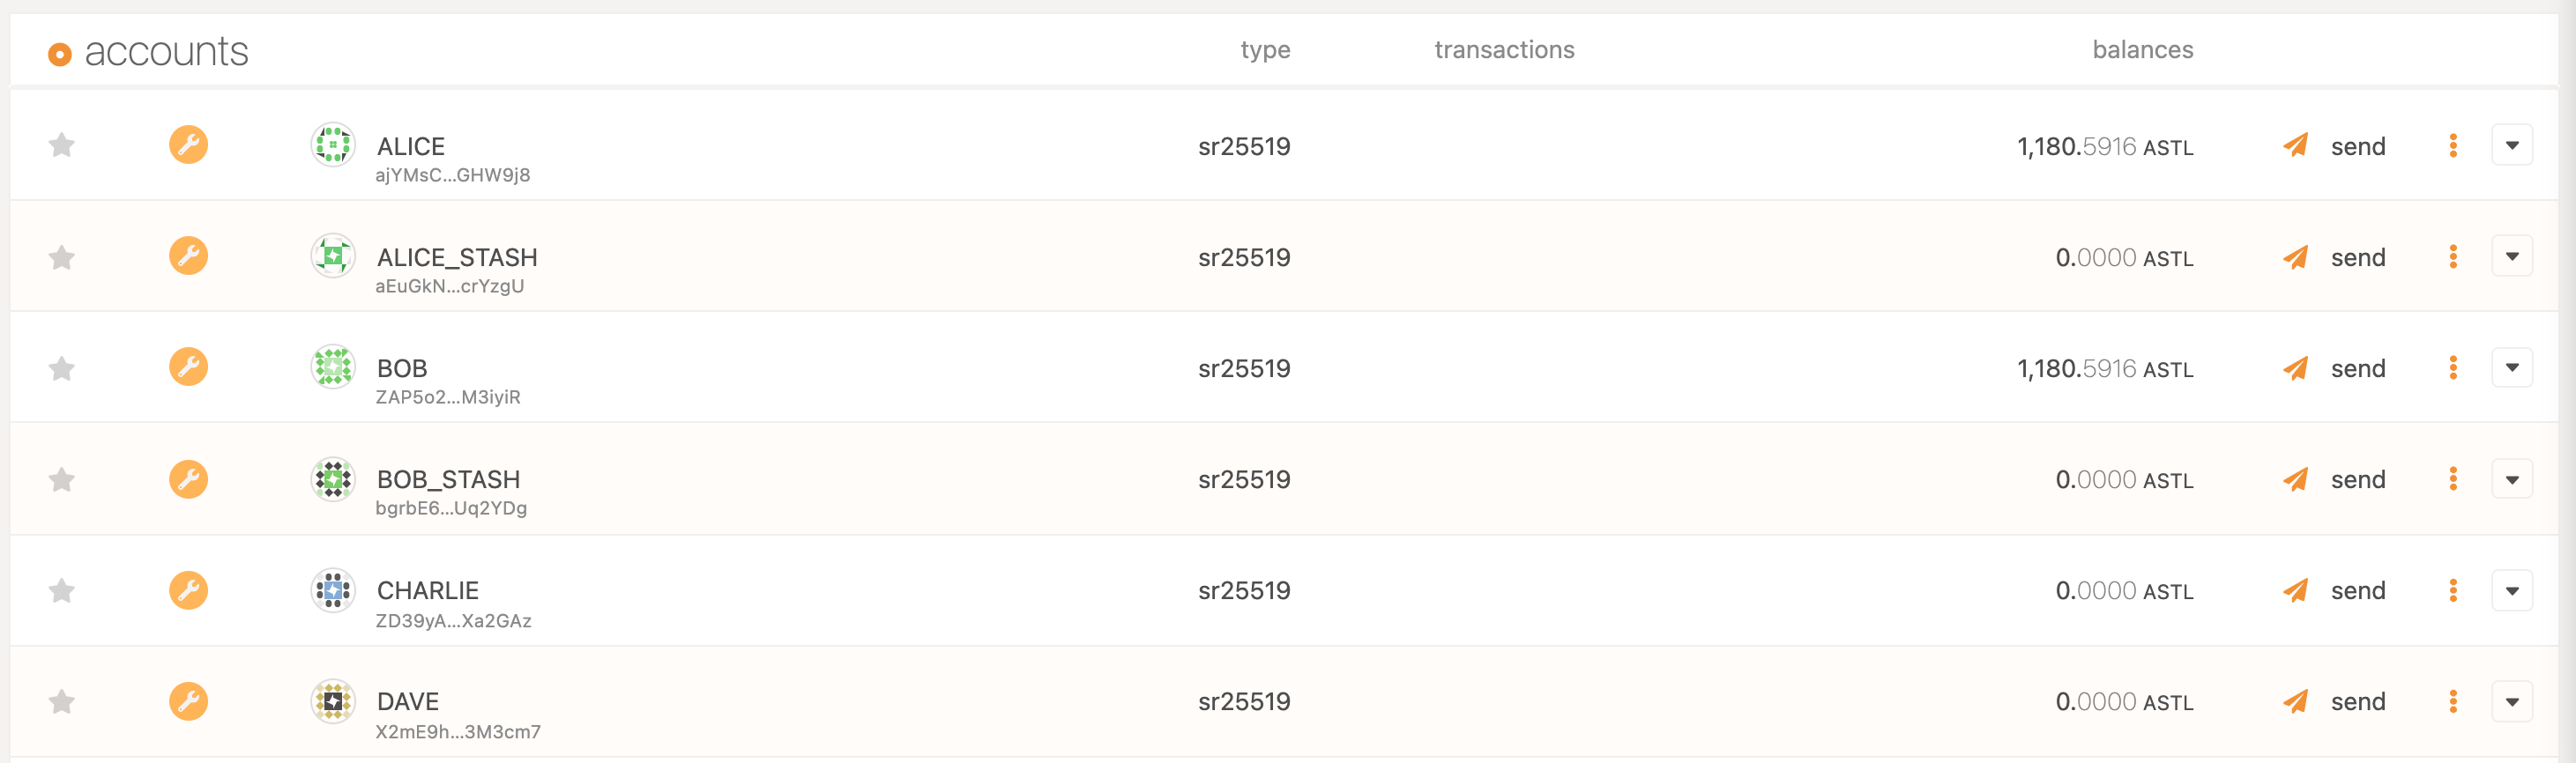Click the transactions column header
The image size is (2576, 763).
(x=1503, y=50)
